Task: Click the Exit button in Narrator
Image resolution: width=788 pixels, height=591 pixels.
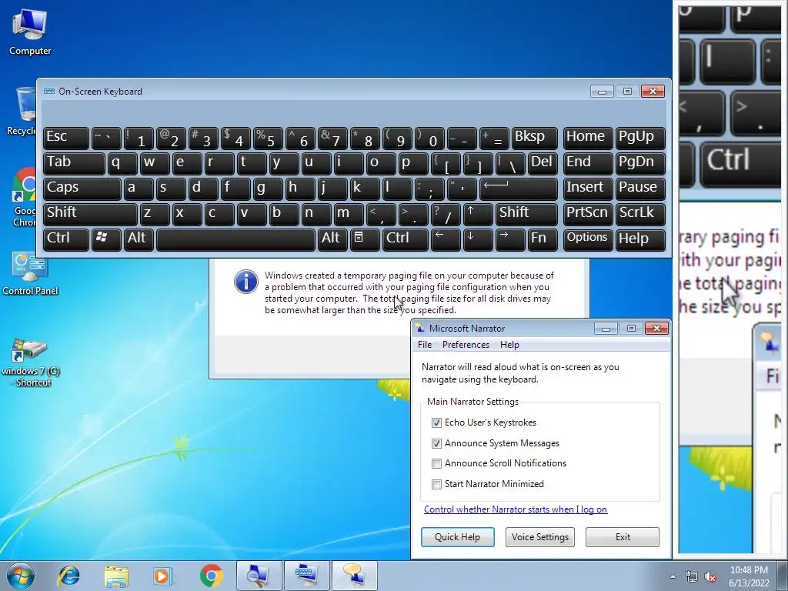Action: tap(622, 536)
